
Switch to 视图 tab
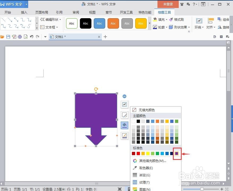point(92,12)
